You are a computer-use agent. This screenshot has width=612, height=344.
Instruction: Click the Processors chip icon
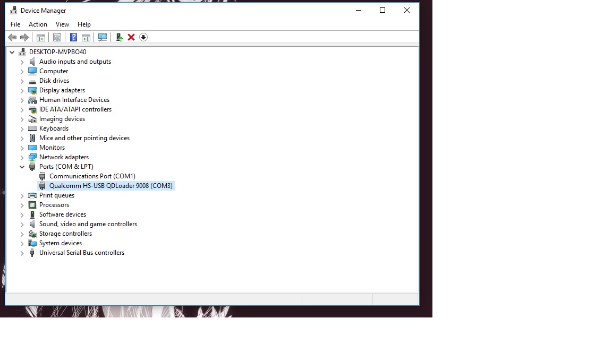32,205
